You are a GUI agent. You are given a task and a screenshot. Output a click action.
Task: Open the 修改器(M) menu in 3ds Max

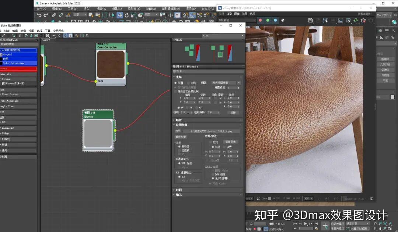[x=134, y=8]
